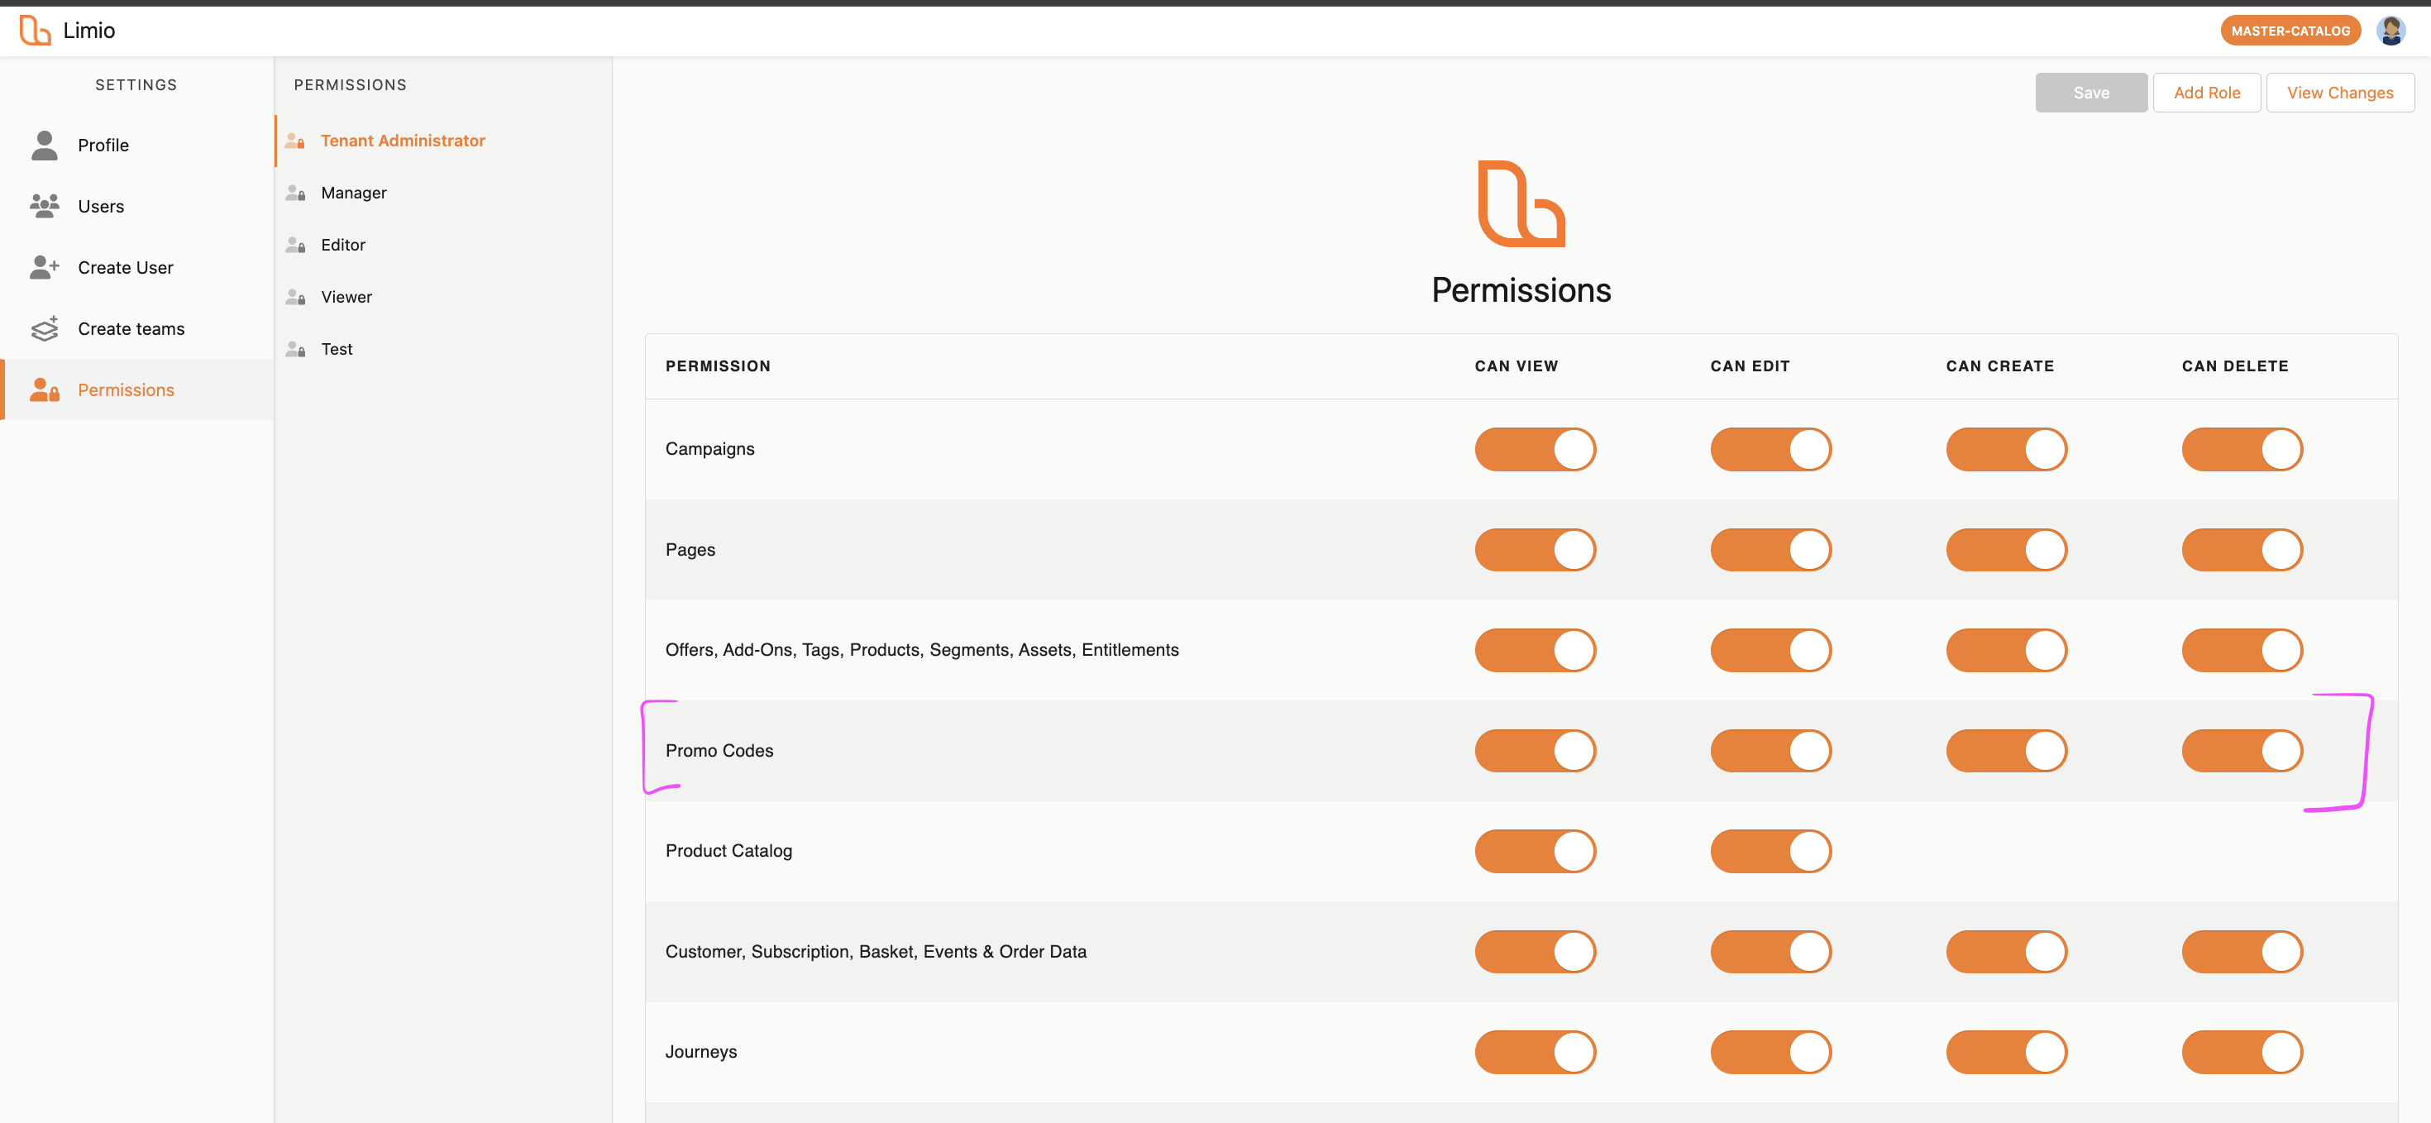The height and width of the screenshot is (1123, 2431).
Task: Toggle Customer, Subscription row Can Delete
Action: [2242, 951]
